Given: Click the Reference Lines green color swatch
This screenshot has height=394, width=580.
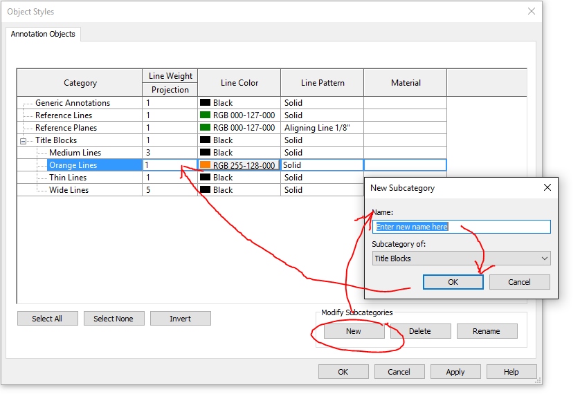Looking at the screenshot, I should coord(206,115).
